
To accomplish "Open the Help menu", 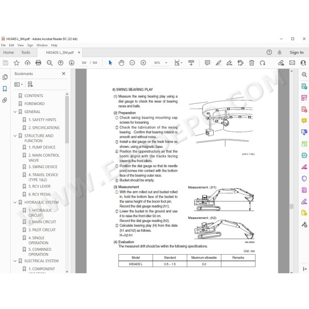I will 54,45.
